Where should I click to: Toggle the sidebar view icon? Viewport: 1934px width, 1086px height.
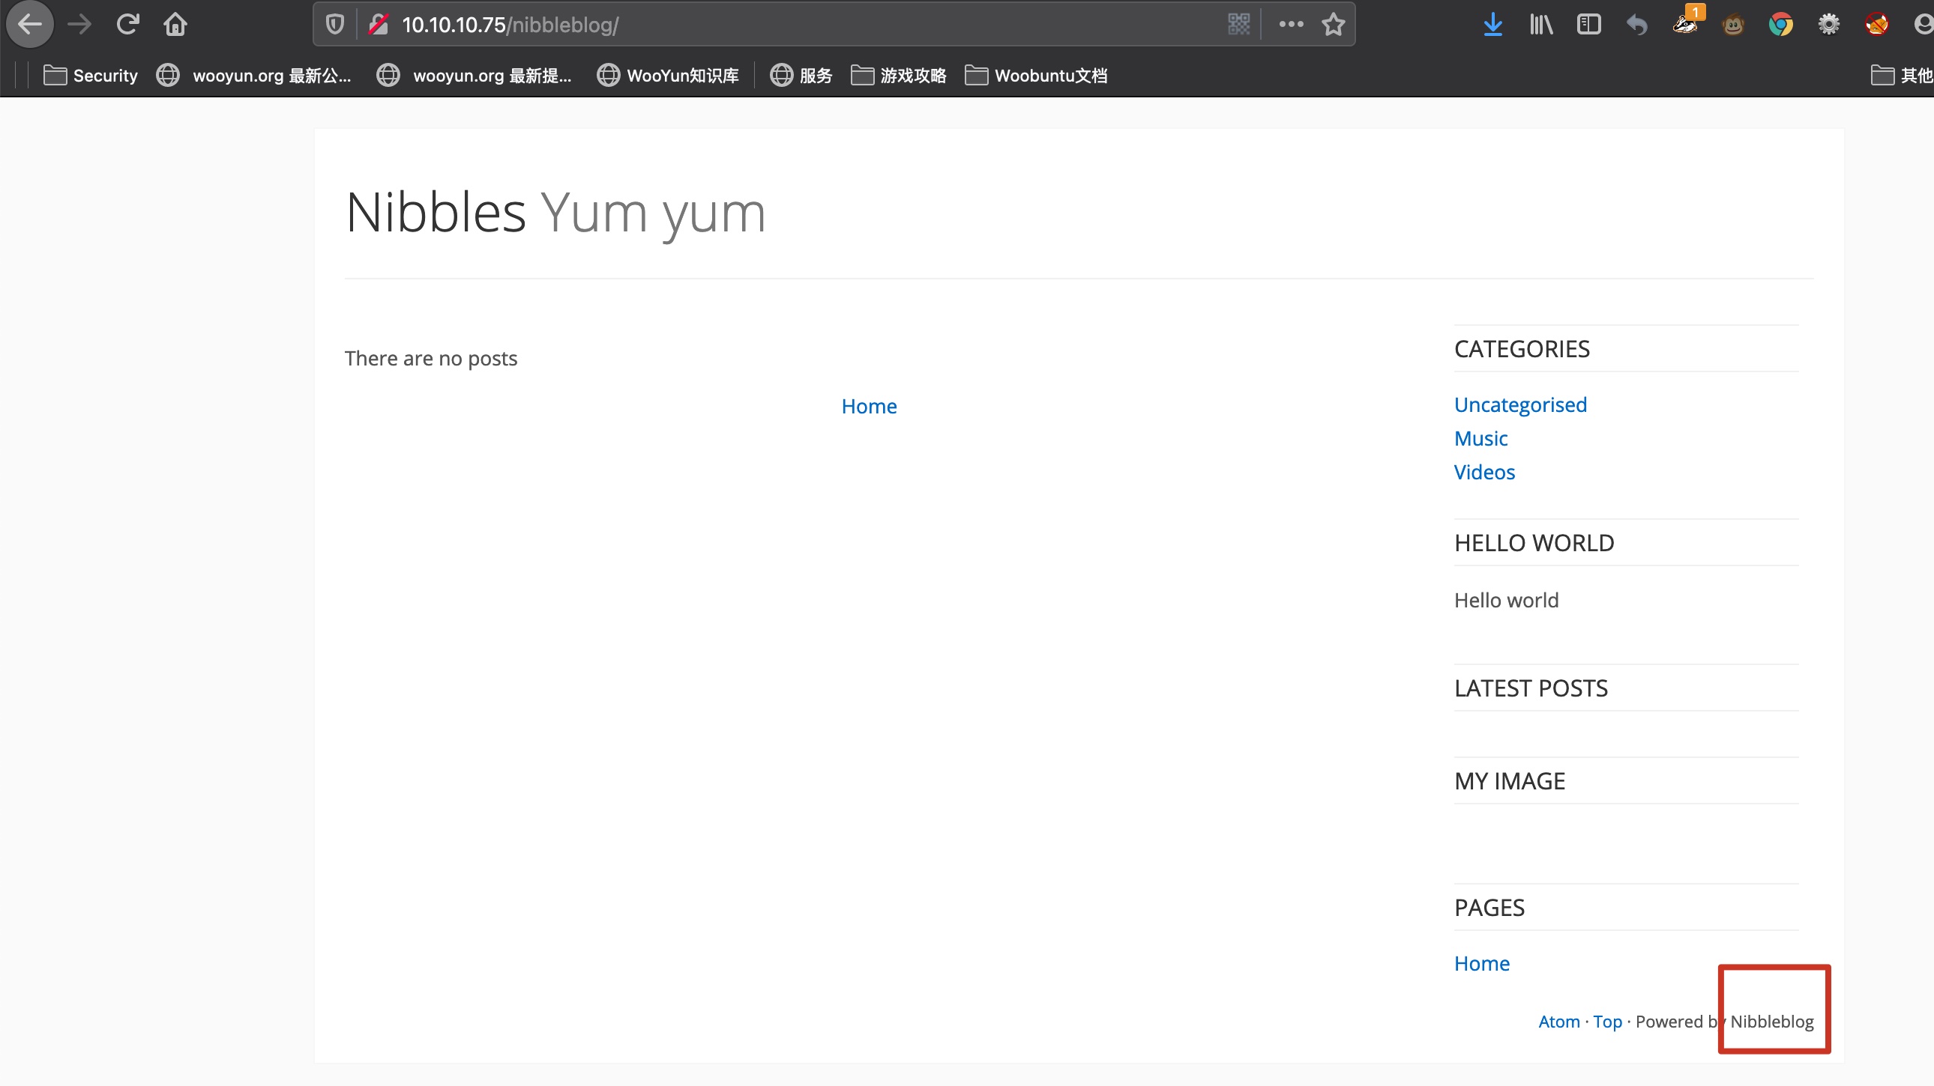1588,25
